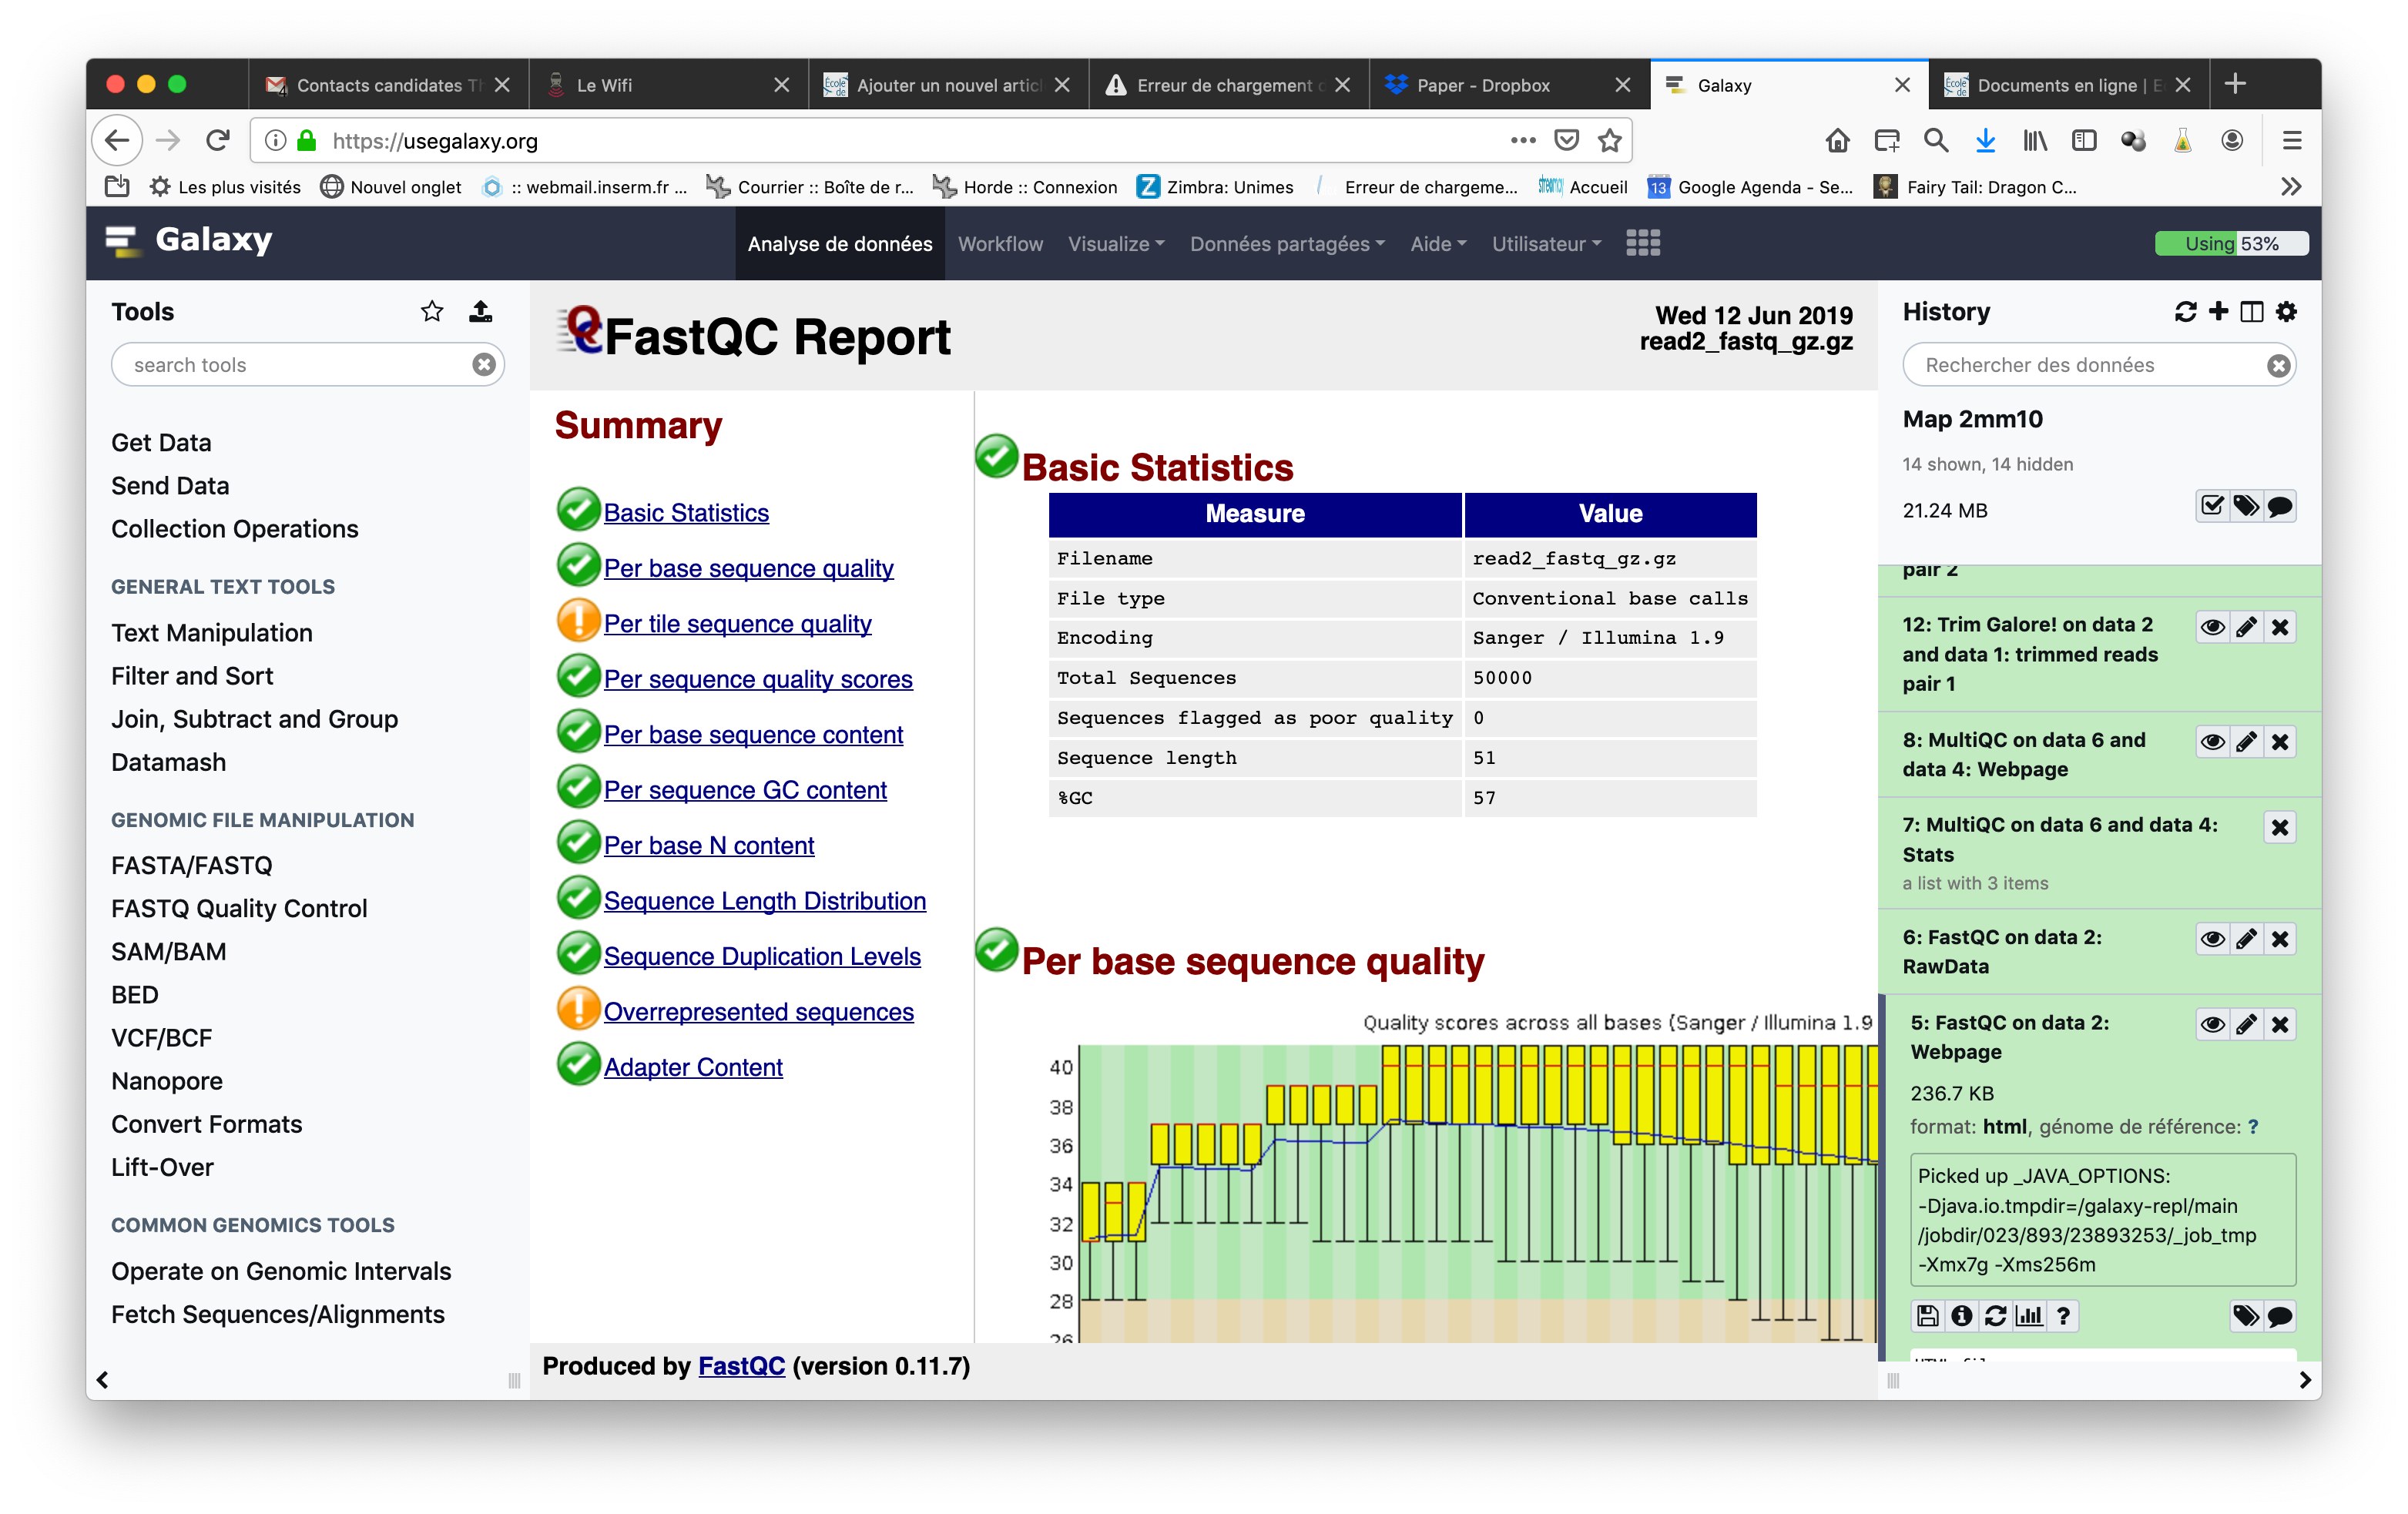View data of FastQC Webpage dataset 5
The width and height of the screenshot is (2408, 1514).
(x=2212, y=1024)
